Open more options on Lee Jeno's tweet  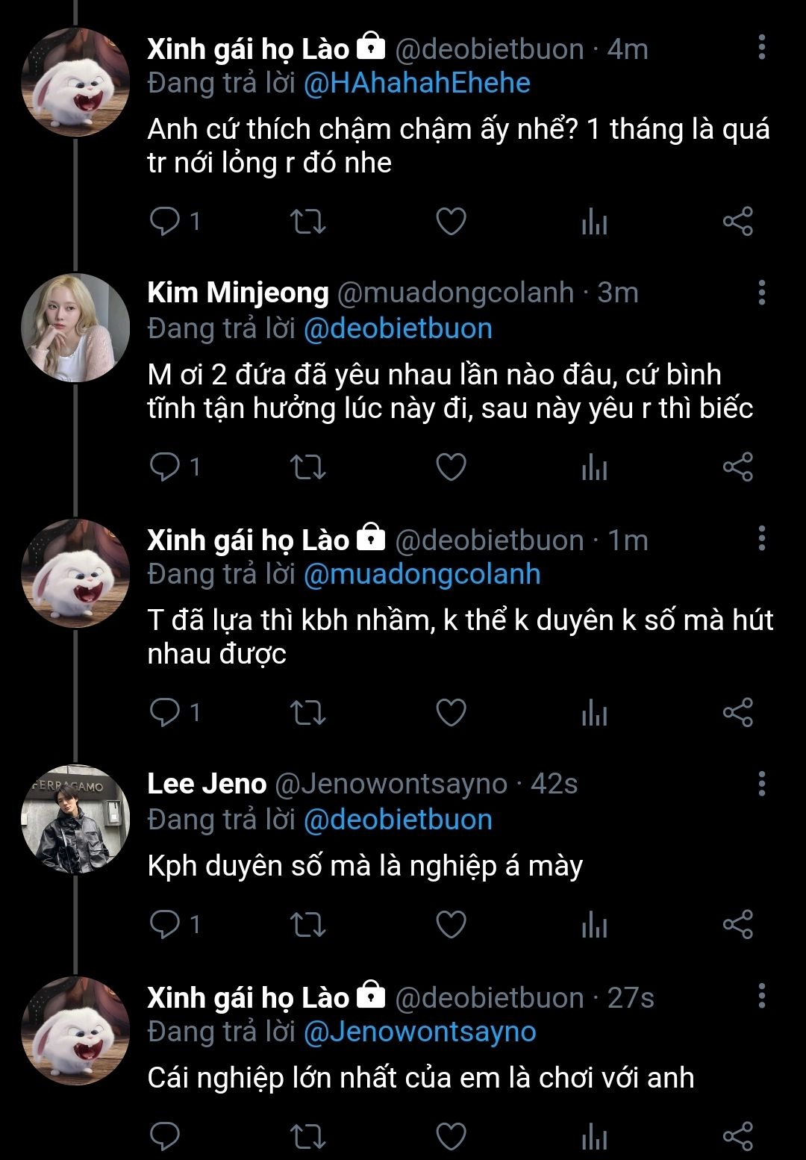point(761,784)
